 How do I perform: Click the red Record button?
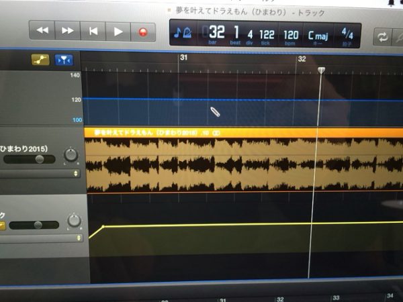(142, 31)
